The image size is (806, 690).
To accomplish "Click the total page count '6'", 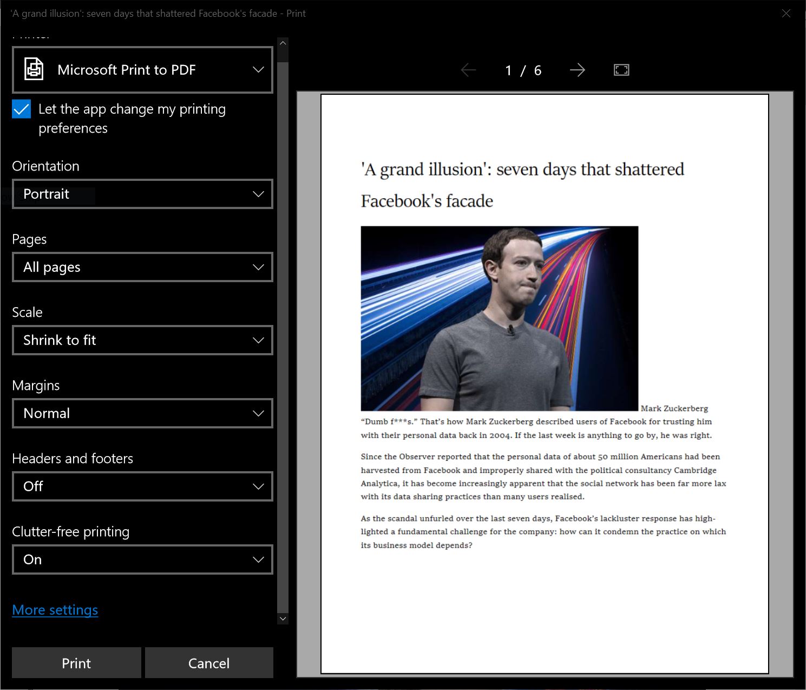I will 538,70.
